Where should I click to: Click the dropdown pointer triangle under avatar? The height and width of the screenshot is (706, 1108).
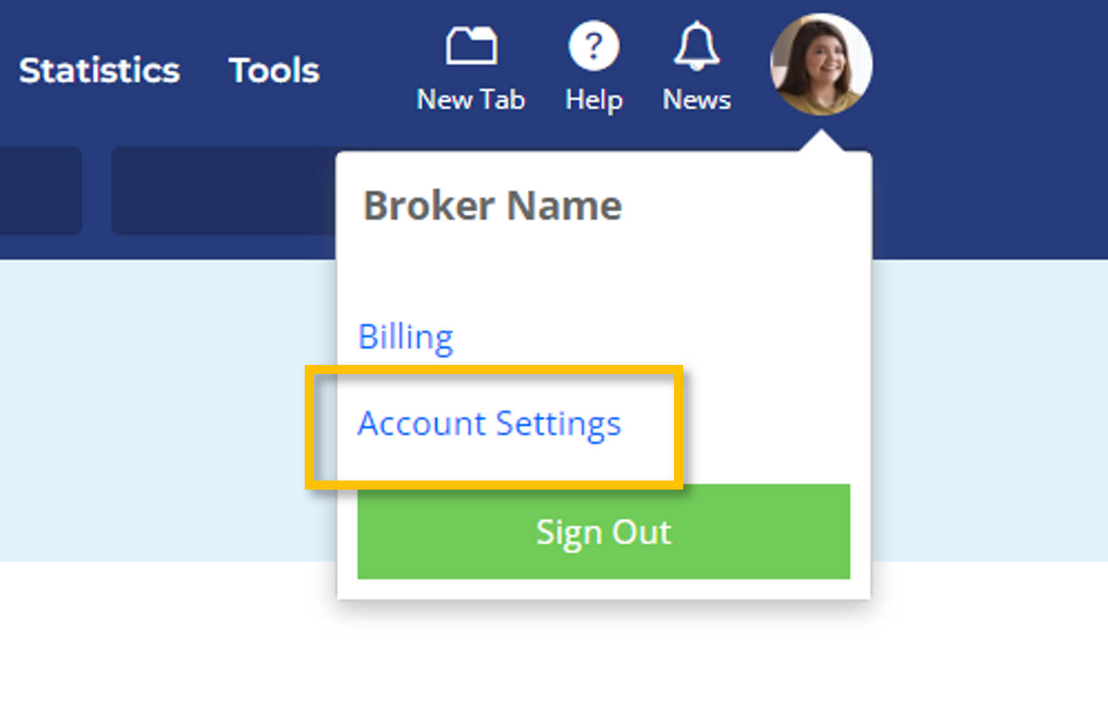tap(821, 141)
